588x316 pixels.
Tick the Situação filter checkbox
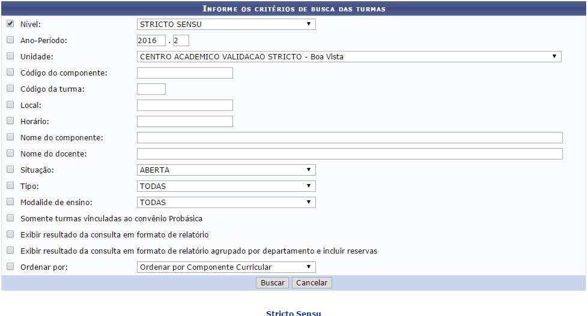(10, 170)
